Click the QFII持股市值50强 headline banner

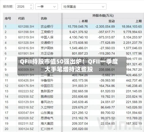tap(72, 66)
